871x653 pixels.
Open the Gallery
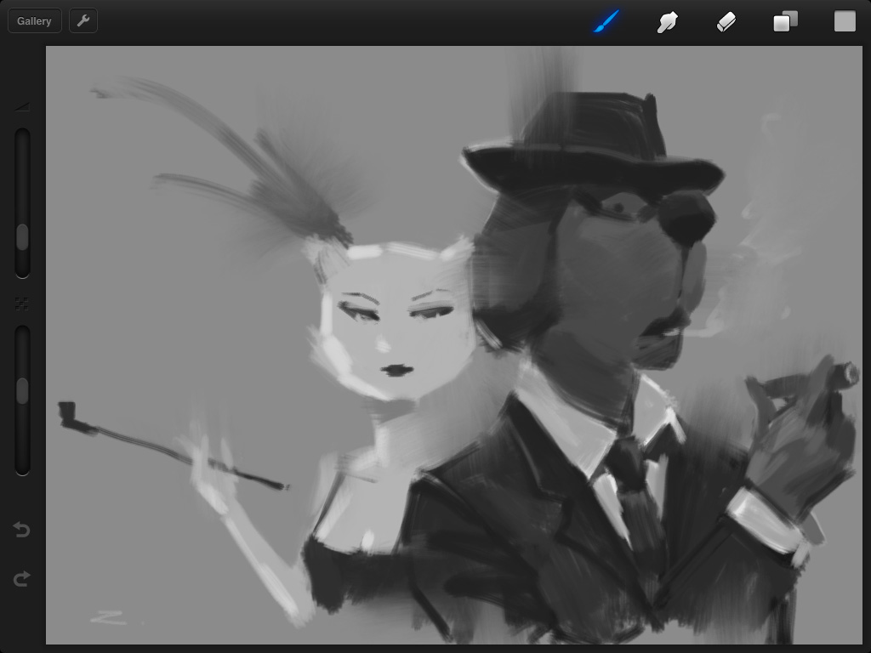pyautogui.click(x=34, y=21)
